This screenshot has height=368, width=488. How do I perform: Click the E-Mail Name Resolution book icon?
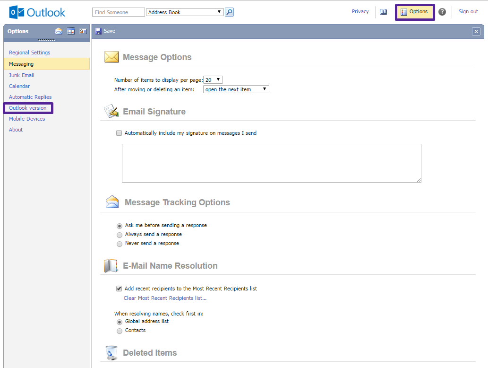click(111, 265)
